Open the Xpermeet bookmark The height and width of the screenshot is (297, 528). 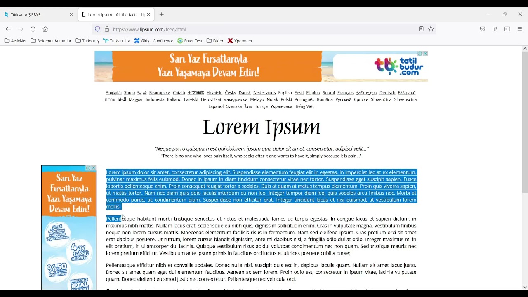point(240,41)
